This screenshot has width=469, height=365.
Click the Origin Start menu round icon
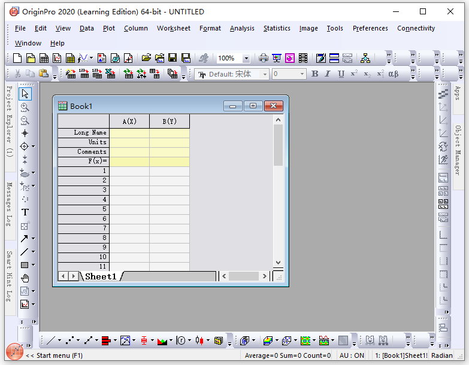[14, 352]
